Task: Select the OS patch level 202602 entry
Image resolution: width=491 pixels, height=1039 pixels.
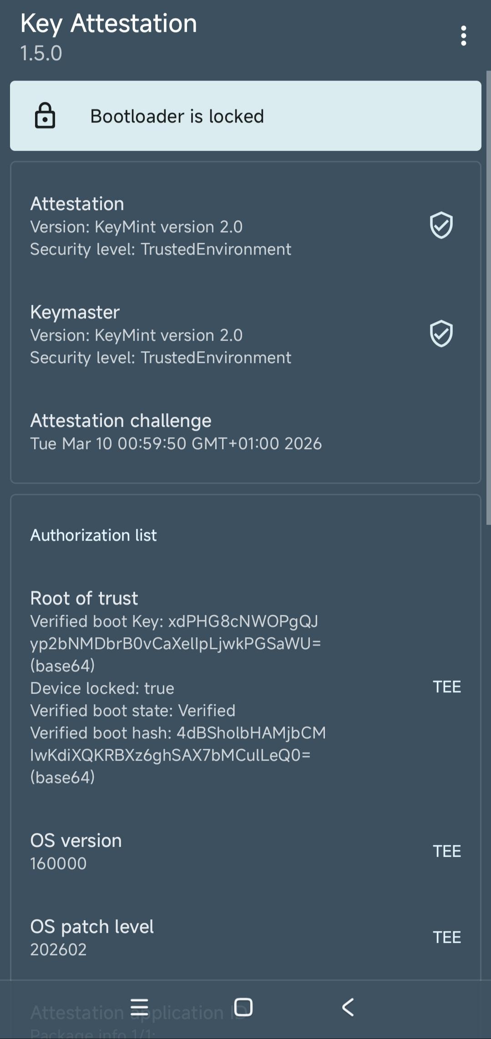Action: tap(92, 937)
